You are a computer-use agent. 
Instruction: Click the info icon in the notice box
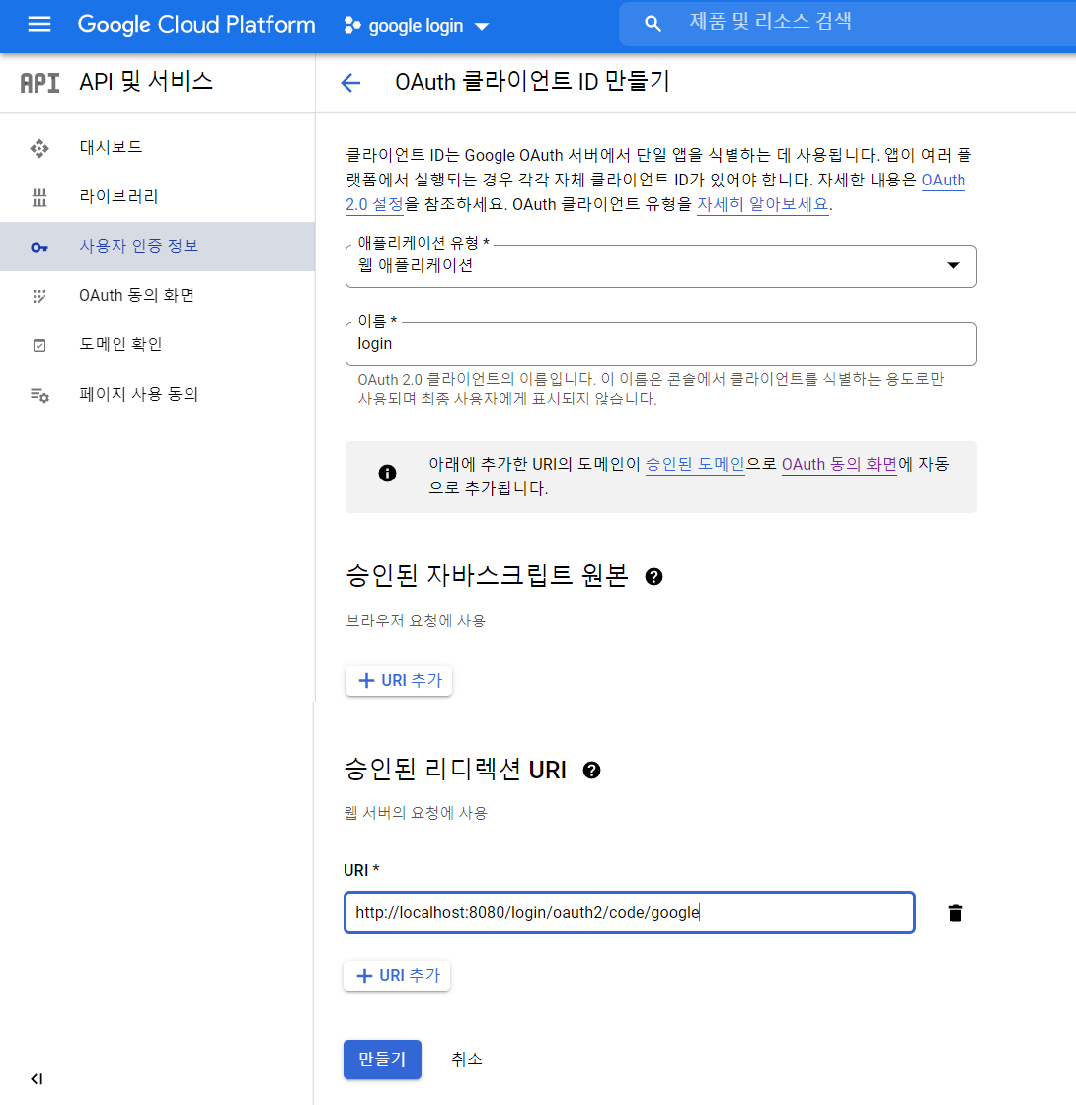pyautogui.click(x=387, y=473)
